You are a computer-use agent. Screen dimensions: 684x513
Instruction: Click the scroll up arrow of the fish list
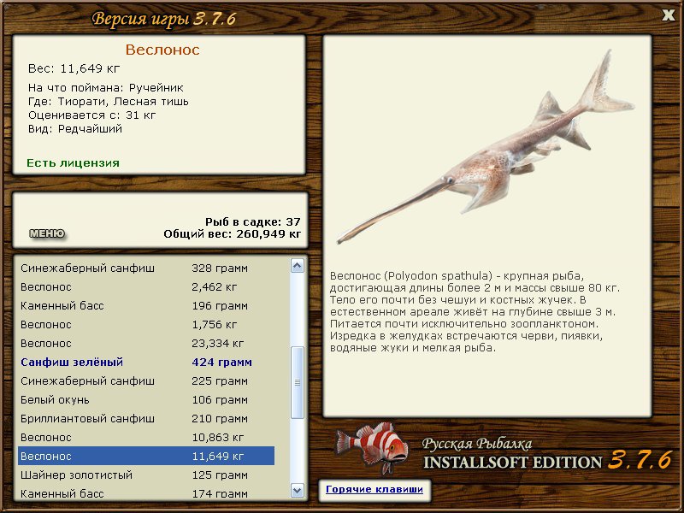point(297,266)
